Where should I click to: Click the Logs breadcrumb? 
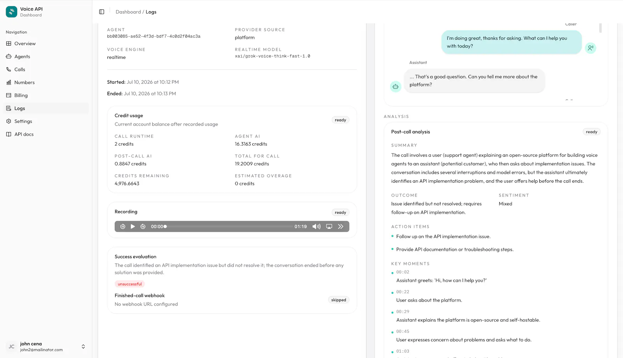(x=151, y=12)
